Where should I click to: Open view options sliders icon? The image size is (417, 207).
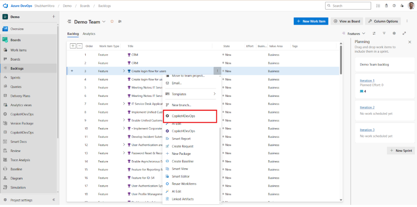coord(374,33)
